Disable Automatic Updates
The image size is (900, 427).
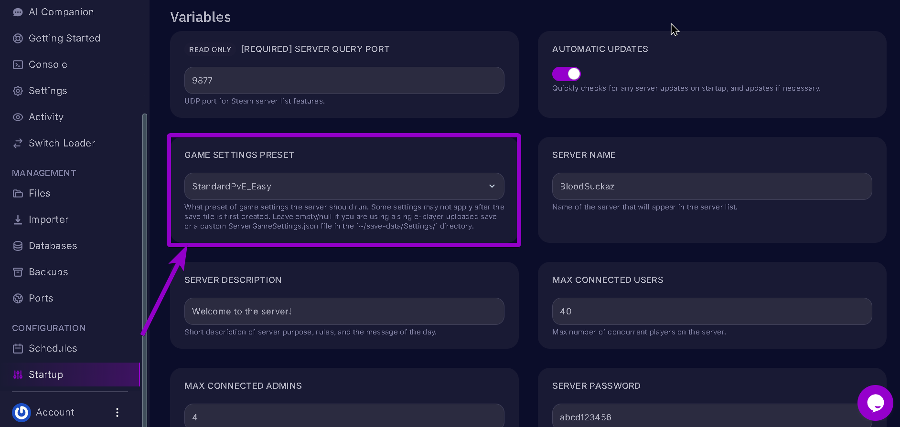click(x=566, y=73)
